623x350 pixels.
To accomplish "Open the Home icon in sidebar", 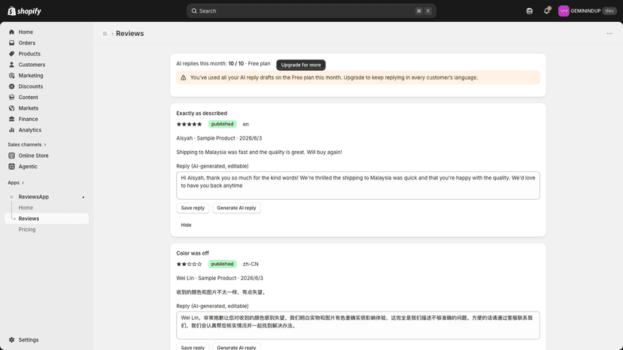I will click(11, 32).
